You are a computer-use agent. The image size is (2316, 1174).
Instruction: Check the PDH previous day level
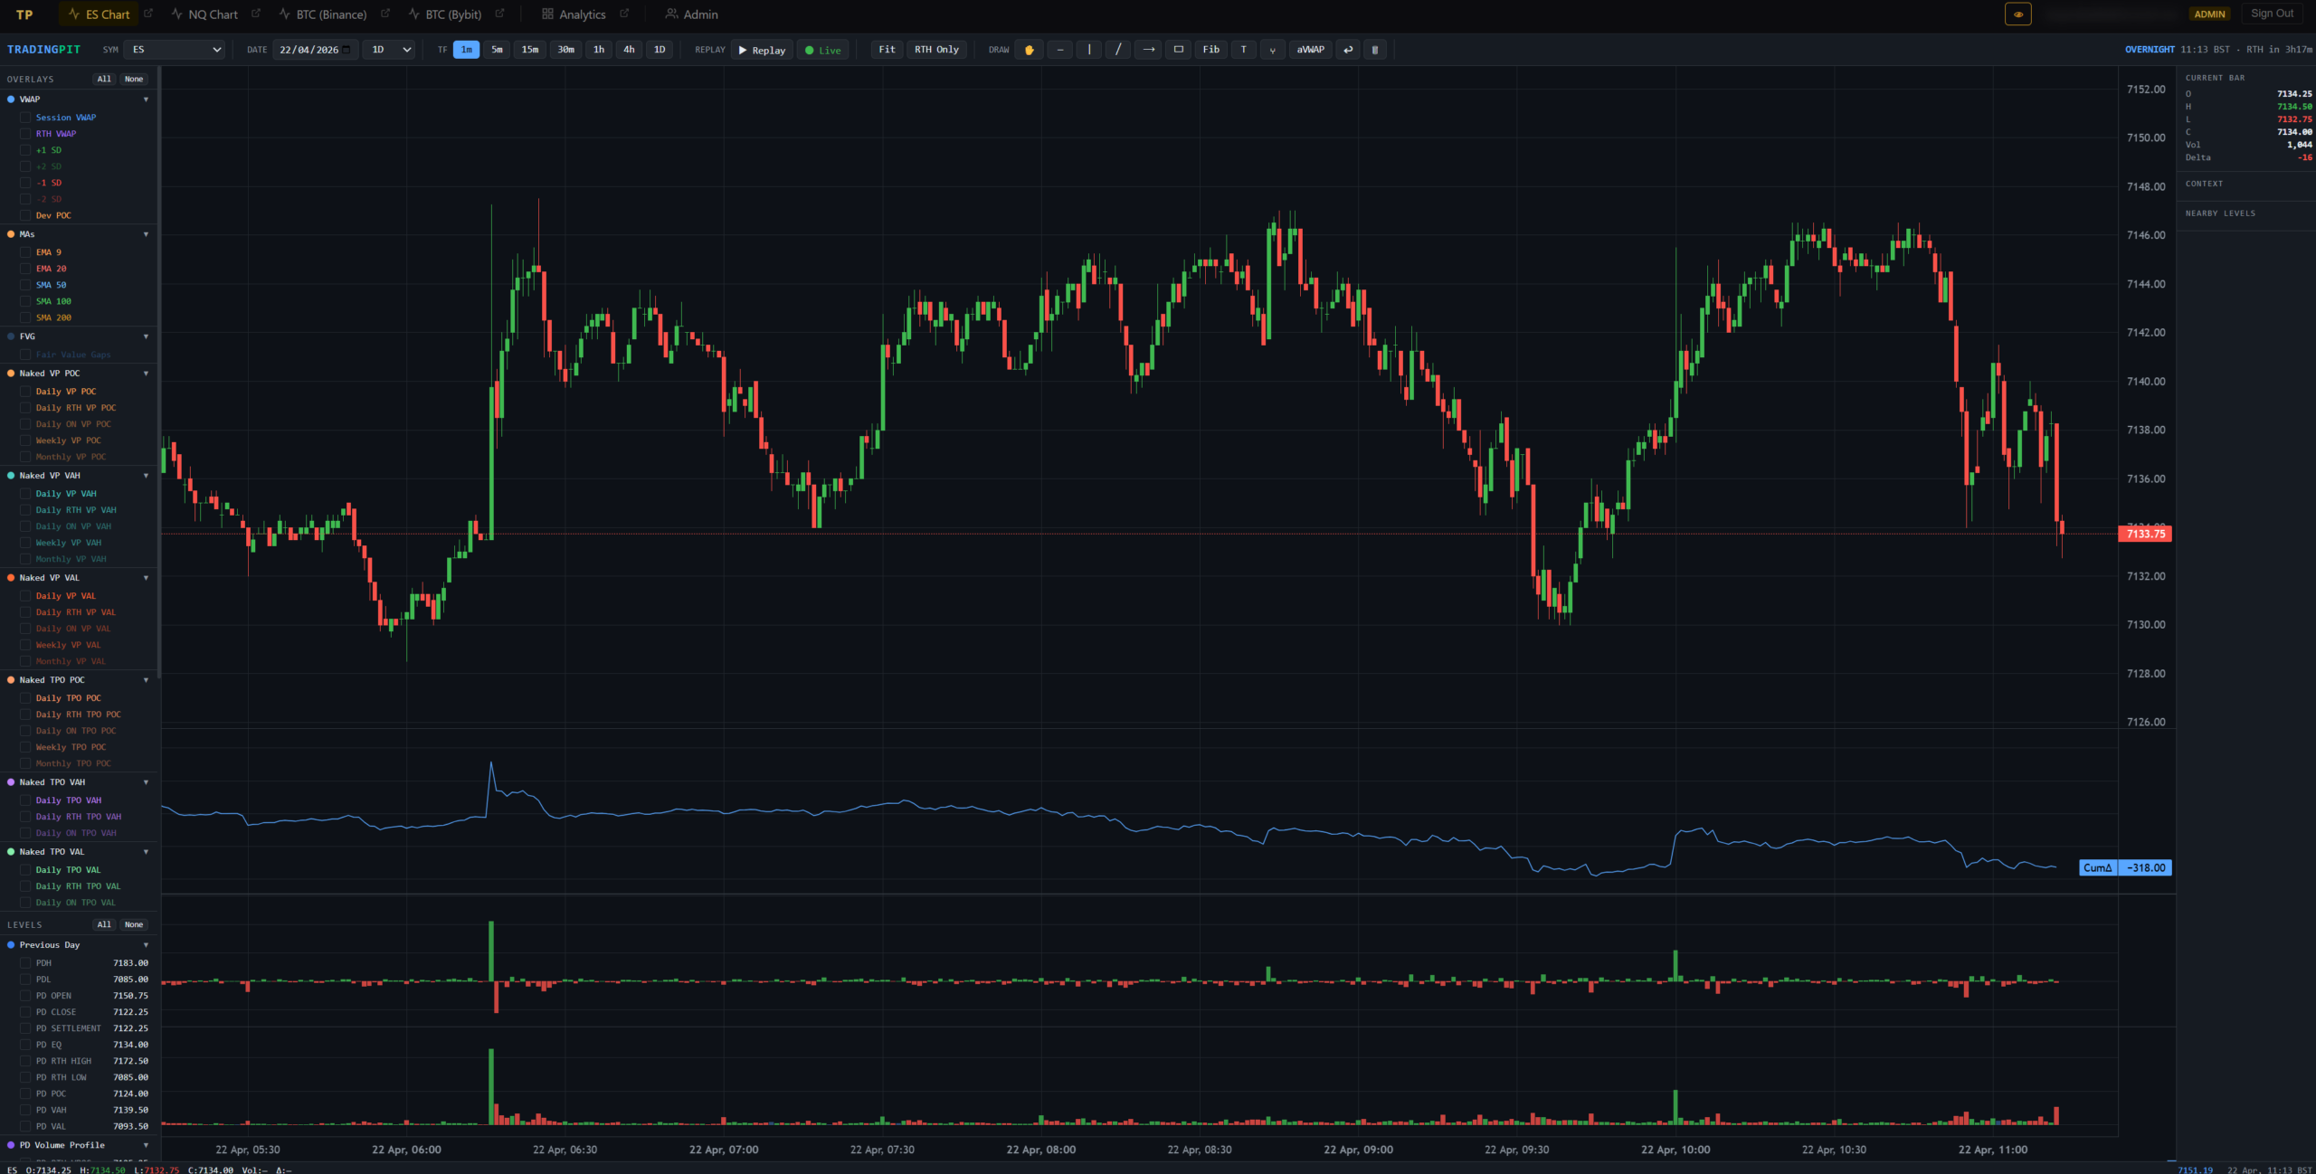tap(26, 963)
